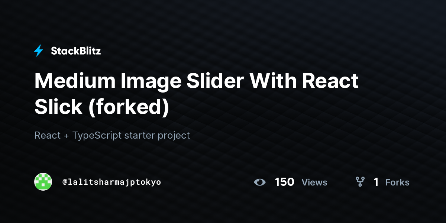The height and width of the screenshot is (223, 446).
Task: Open the Medium Image Slider project title
Action: coord(196,94)
